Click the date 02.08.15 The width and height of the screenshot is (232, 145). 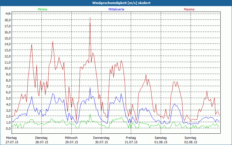(x=191, y=142)
